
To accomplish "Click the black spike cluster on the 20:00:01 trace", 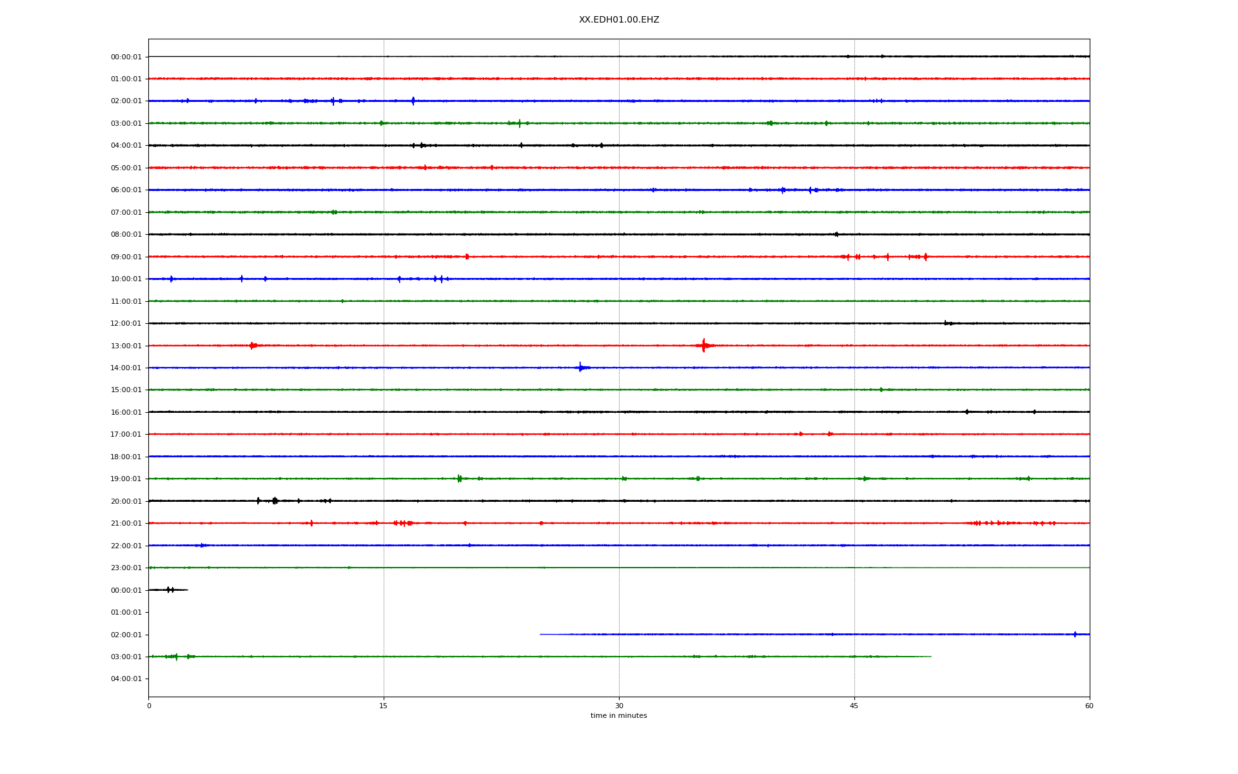I will 275,501.
